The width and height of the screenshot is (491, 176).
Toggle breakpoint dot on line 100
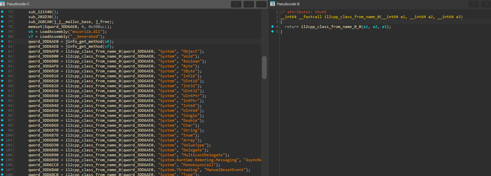[x=2, y=135]
